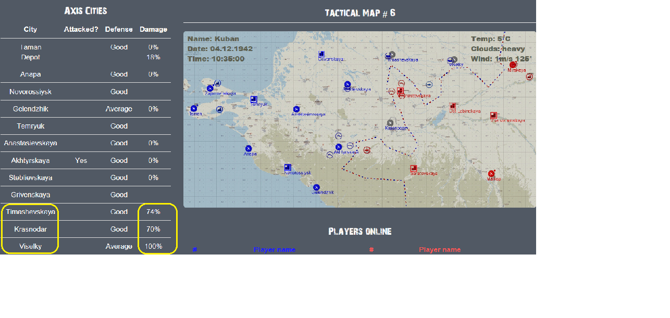Click the Viselky 100% damage cell
Image resolution: width=670 pixels, height=318 pixels.
point(153,246)
